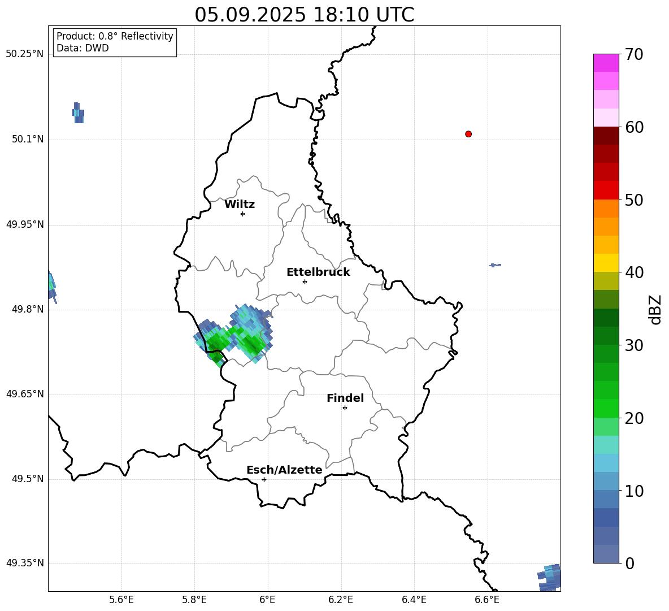
Task: Click the 40 value on the colorbar
Action: pos(634,272)
